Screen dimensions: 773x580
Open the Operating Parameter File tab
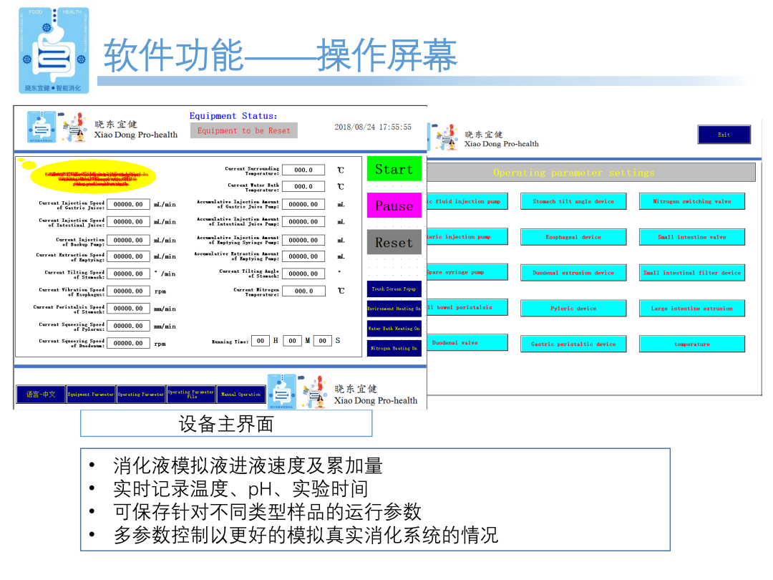click(x=191, y=394)
